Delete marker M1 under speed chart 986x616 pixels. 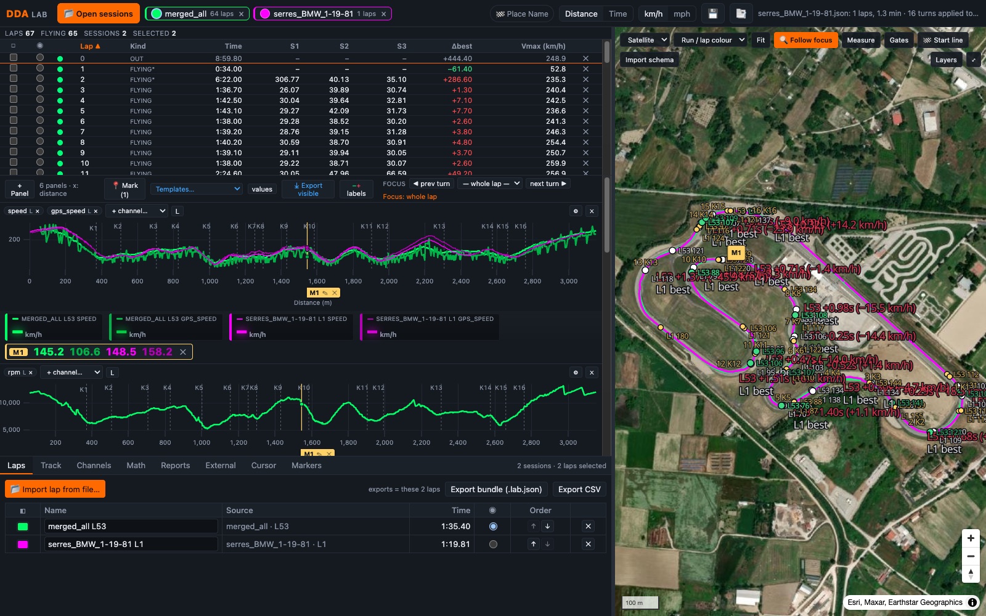[x=335, y=293]
